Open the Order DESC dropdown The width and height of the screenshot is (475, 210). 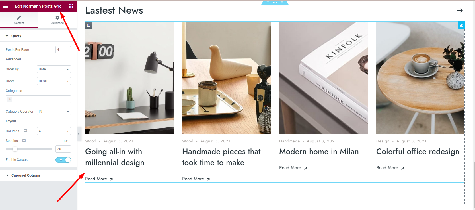pos(54,81)
